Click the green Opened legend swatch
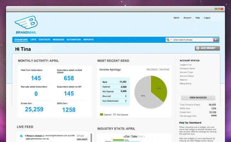Image resolution: width=231 pixels, height=142 pixels. pos(101,114)
